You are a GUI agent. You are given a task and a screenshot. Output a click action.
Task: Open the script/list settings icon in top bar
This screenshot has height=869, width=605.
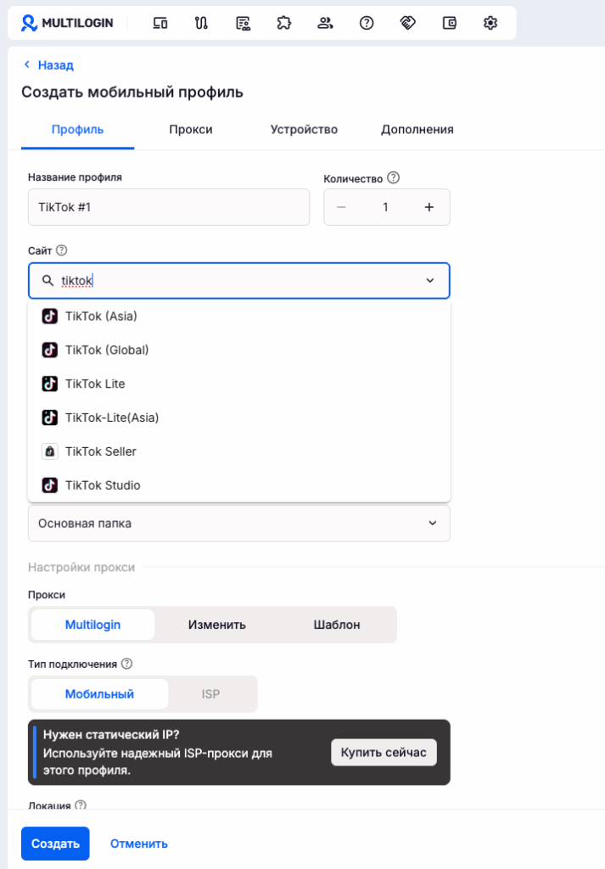pyautogui.click(x=243, y=23)
